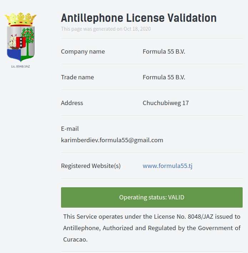Select the Trade name label
The width and height of the screenshot is (248, 253).
(x=77, y=77)
